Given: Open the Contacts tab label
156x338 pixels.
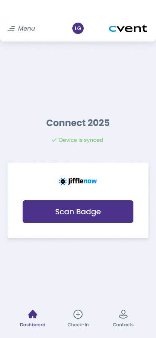Looking at the screenshot, I should click(123, 325).
